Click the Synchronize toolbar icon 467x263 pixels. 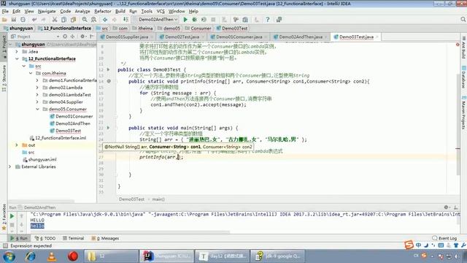23,20
